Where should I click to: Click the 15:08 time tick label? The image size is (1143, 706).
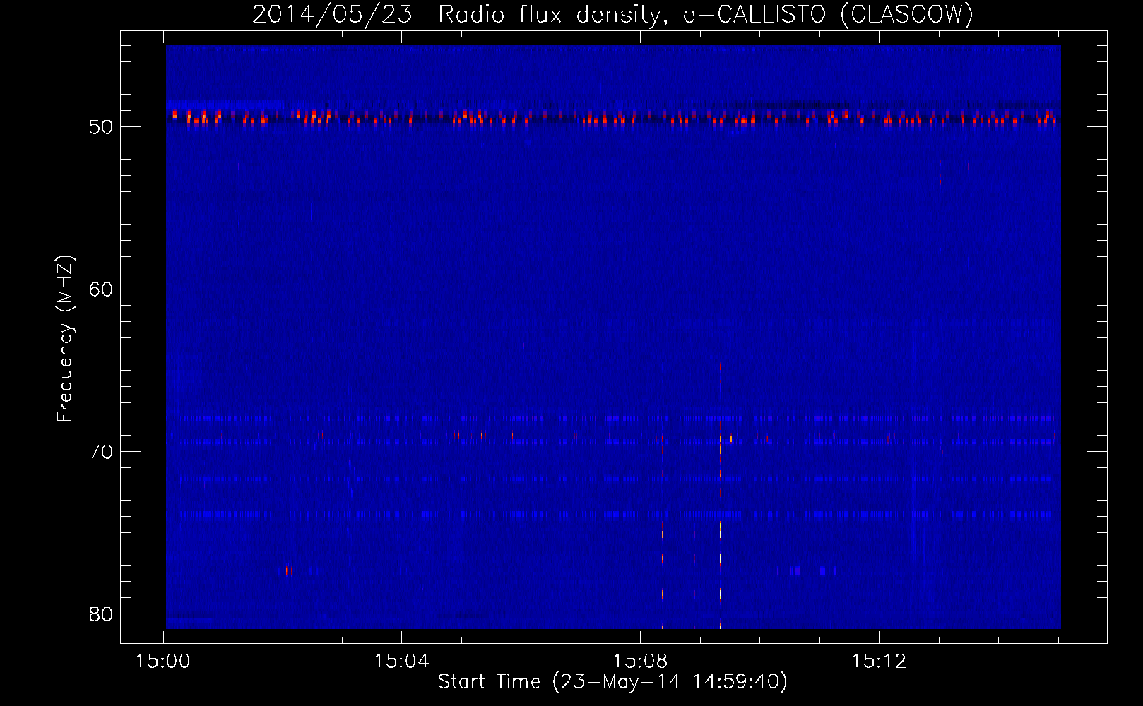640,662
